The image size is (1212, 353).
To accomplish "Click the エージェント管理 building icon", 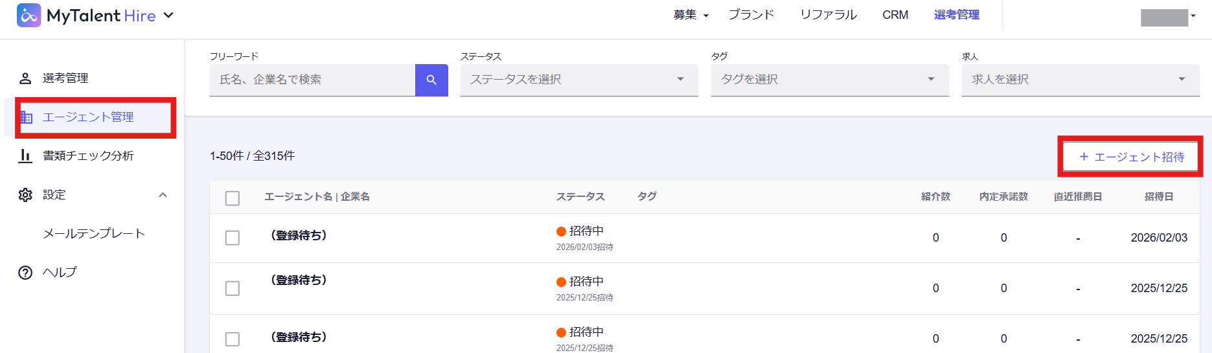I will (x=27, y=117).
